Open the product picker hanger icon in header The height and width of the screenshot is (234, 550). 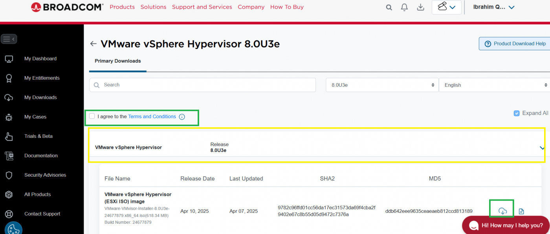pyautogui.click(x=446, y=7)
